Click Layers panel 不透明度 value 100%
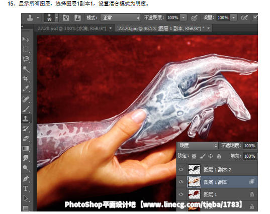 point(250,146)
